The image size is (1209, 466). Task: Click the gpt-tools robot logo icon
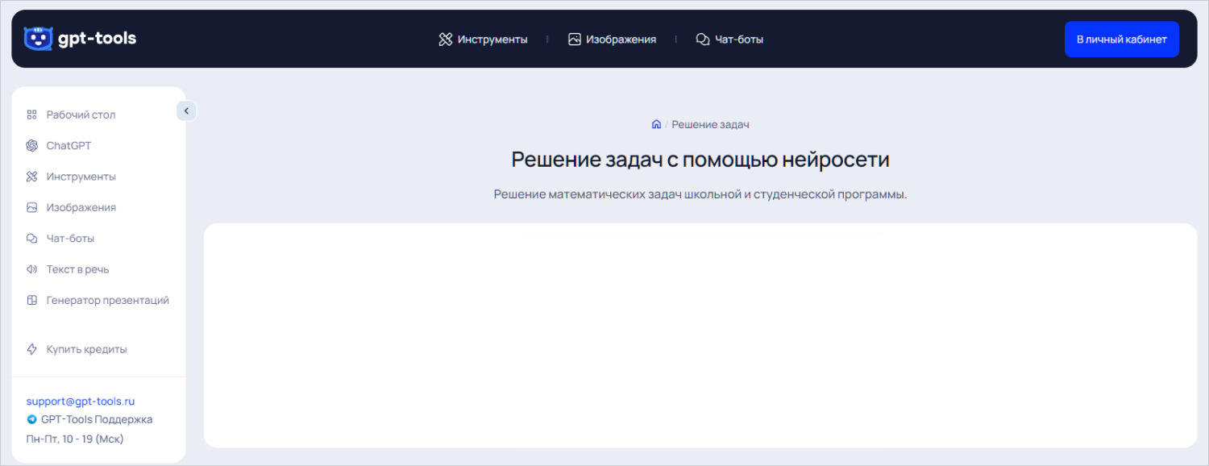pyautogui.click(x=37, y=38)
